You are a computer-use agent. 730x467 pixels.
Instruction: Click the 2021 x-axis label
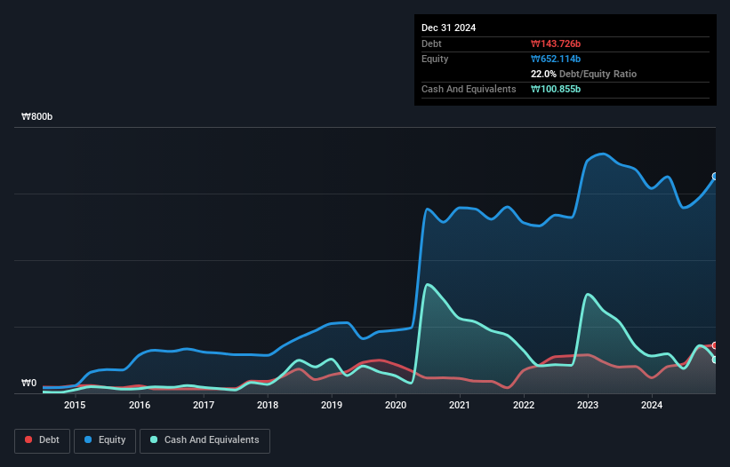(460, 405)
